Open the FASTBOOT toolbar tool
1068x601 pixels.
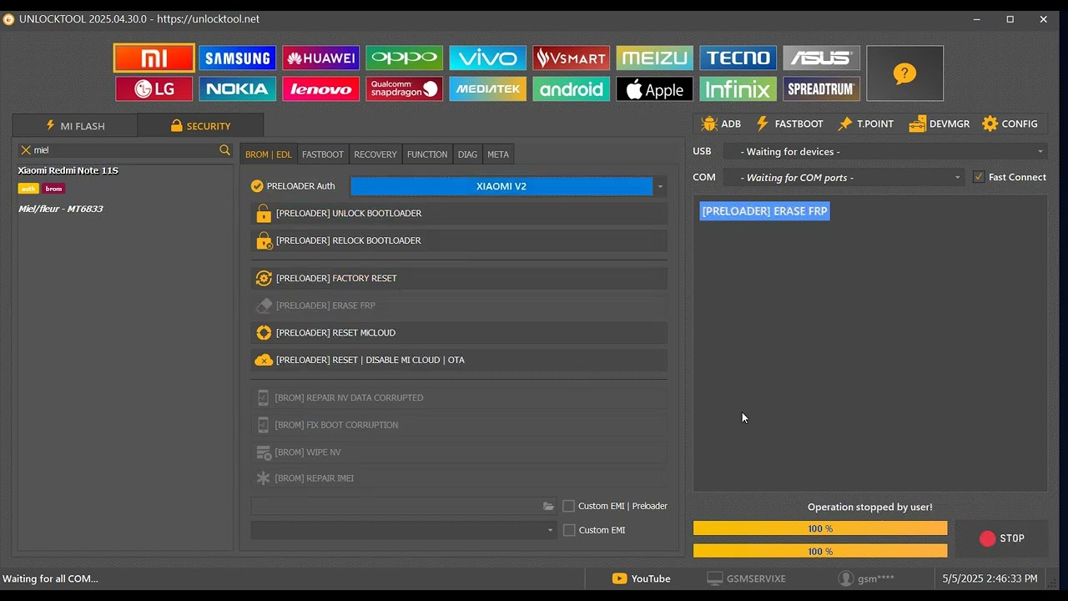click(x=789, y=124)
